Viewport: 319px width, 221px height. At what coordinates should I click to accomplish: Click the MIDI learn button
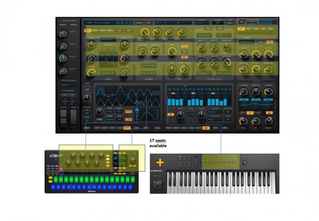pos(230,23)
